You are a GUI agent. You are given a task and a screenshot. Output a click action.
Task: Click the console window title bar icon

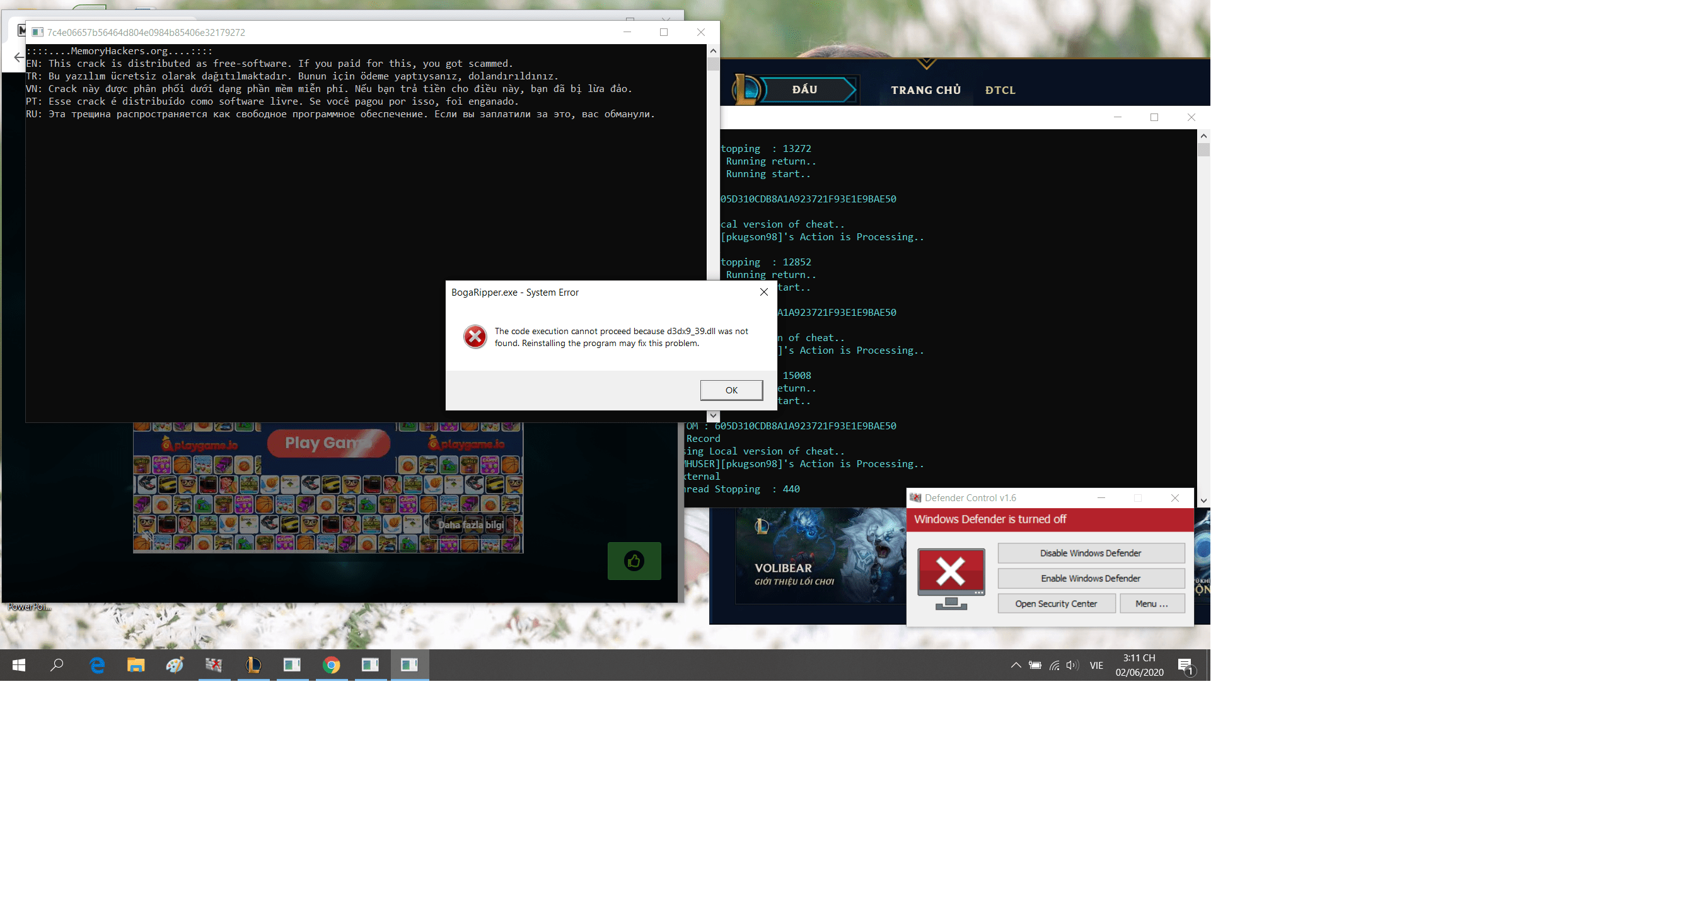[x=37, y=32]
